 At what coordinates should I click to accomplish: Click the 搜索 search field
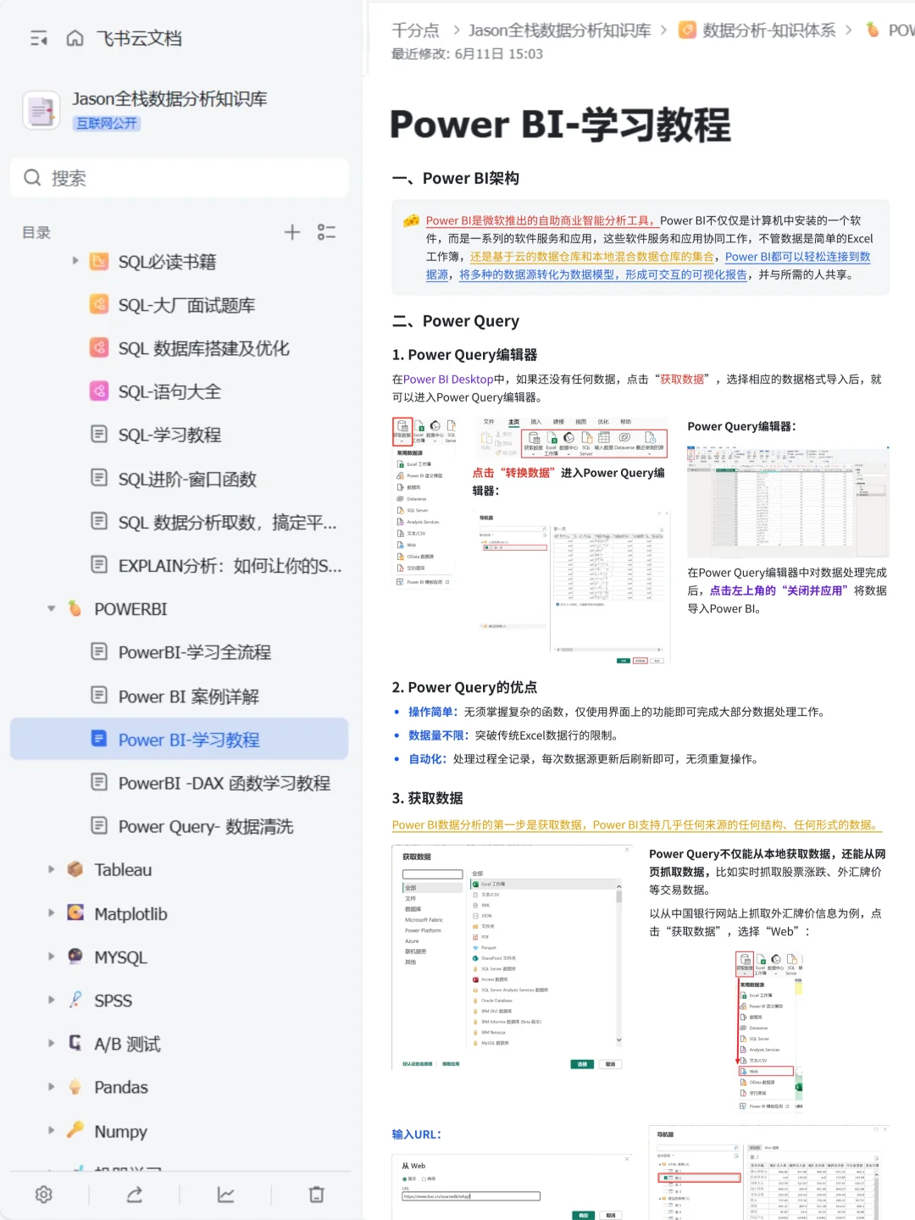[179, 178]
